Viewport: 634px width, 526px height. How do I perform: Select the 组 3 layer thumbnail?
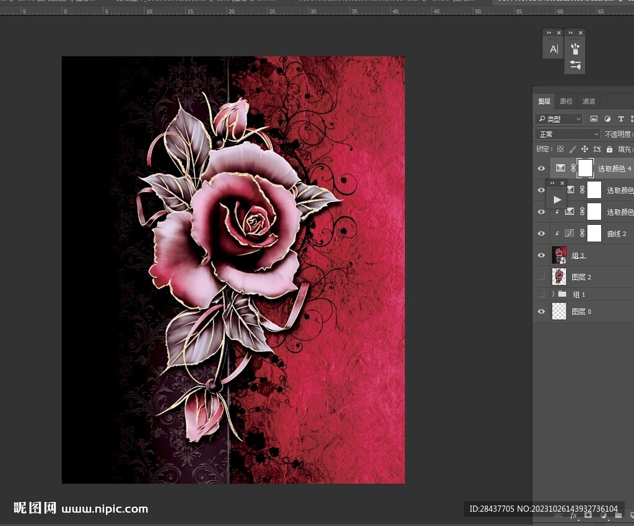coord(559,255)
